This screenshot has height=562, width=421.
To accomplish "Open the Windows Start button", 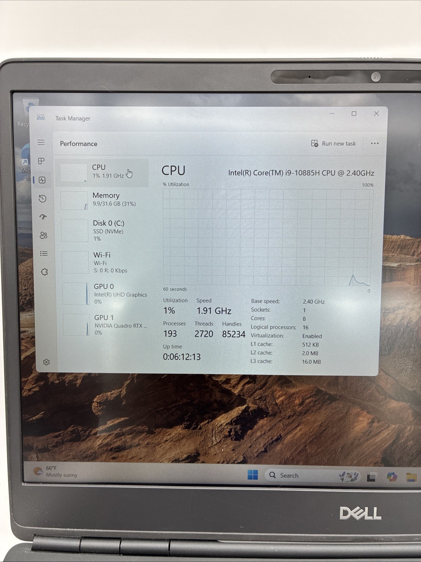I will (253, 475).
